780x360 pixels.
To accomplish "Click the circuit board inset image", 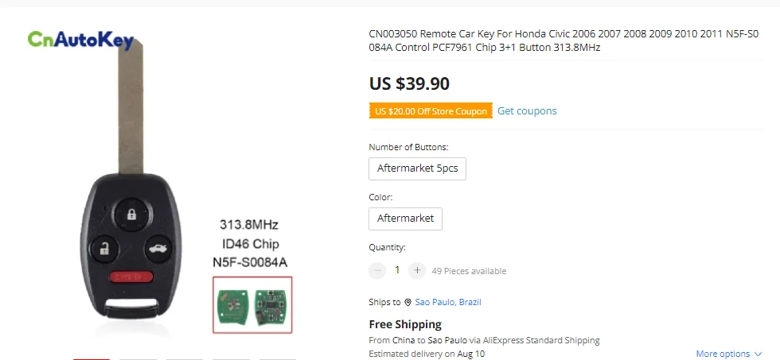I will [x=252, y=304].
